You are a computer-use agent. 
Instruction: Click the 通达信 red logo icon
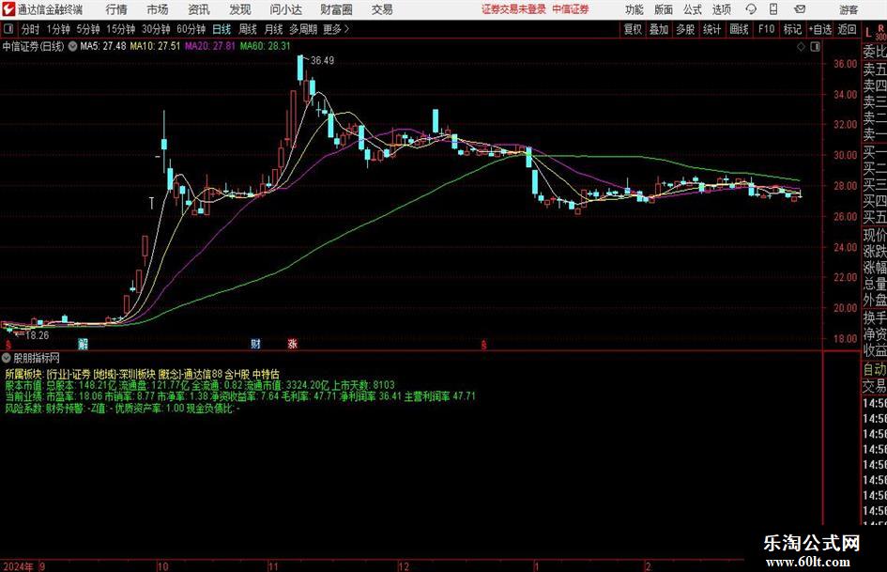click(9, 9)
